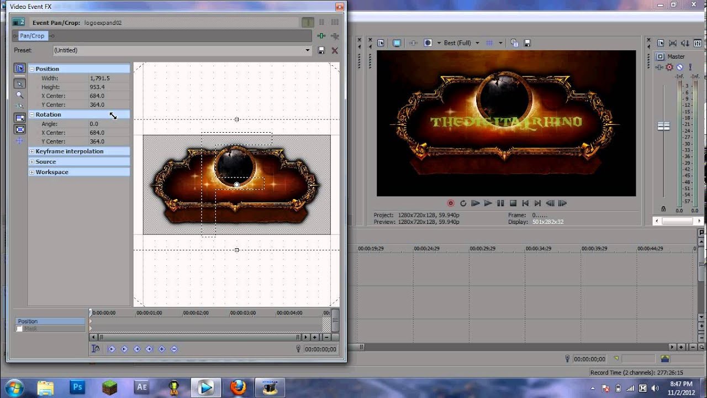Toggle Master mute circle-slash icon
This screenshot has width=707, height=398.
pyautogui.click(x=679, y=67)
